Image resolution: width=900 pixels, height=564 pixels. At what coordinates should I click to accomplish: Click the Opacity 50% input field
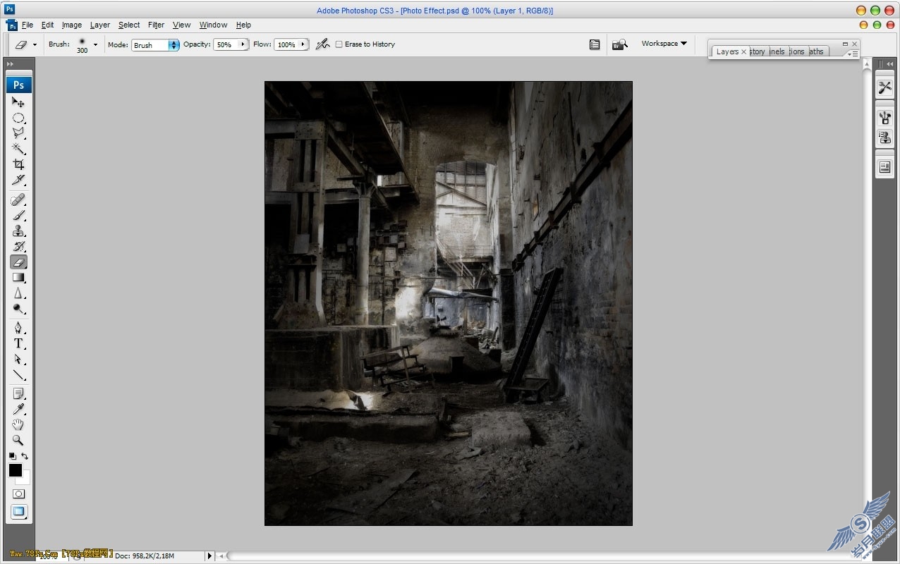226,44
